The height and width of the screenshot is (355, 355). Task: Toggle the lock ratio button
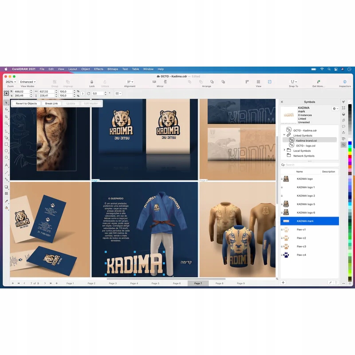pyautogui.click(x=83, y=93)
